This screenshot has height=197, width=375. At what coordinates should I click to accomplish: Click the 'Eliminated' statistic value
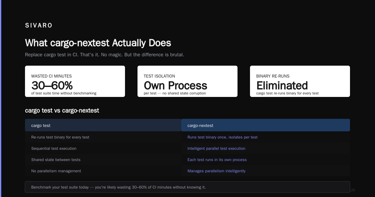[x=282, y=85]
